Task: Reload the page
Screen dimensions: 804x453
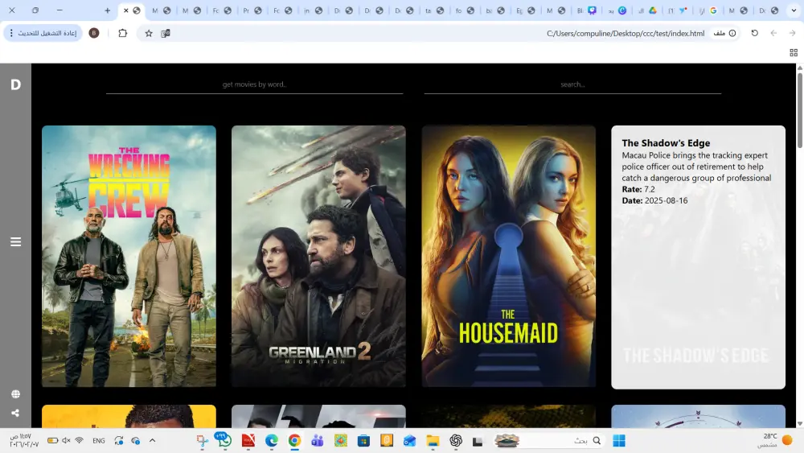Action: (x=755, y=33)
